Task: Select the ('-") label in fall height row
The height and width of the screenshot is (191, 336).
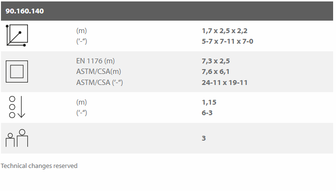Action: pos(82,113)
